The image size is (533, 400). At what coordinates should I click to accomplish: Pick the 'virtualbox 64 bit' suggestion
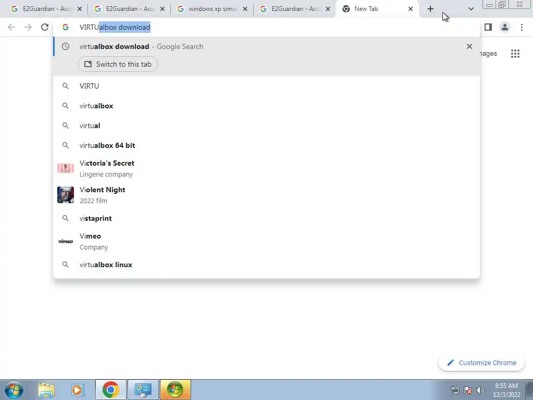pos(266,145)
